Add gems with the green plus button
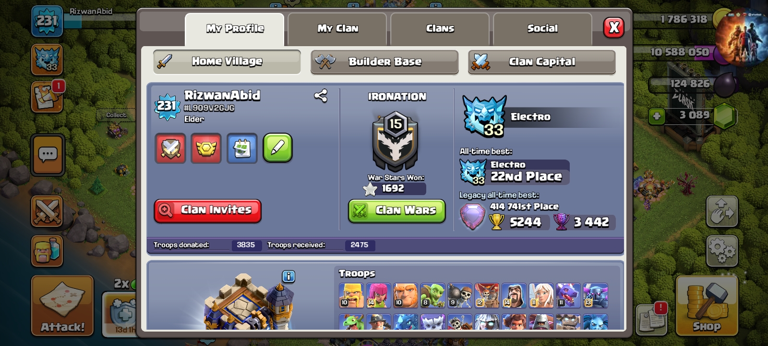 click(657, 116)
